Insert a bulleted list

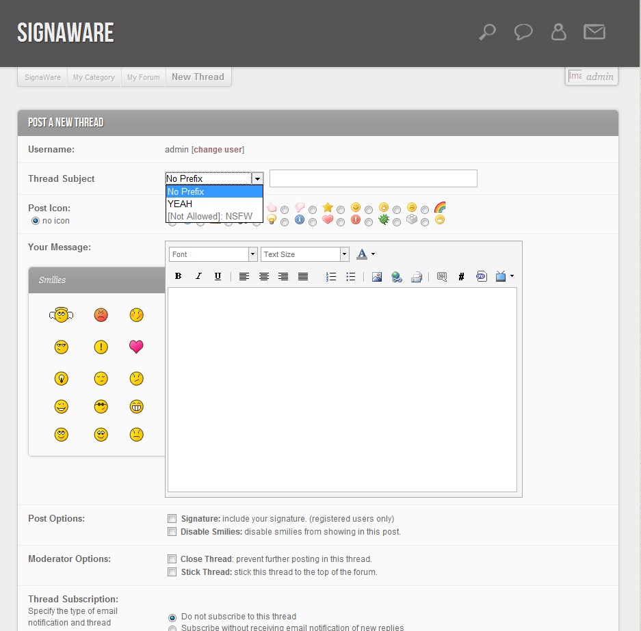(x=350, y=276)
